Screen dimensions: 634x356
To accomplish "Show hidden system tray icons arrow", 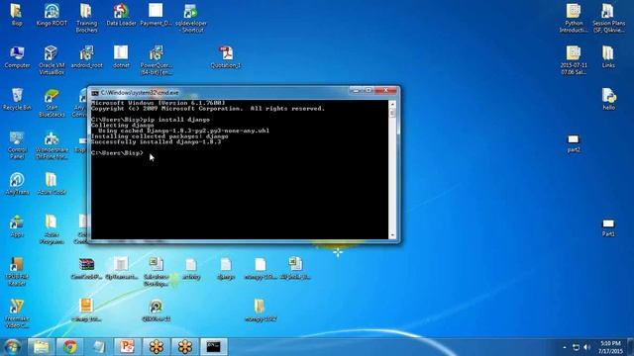I will [565, 347].
